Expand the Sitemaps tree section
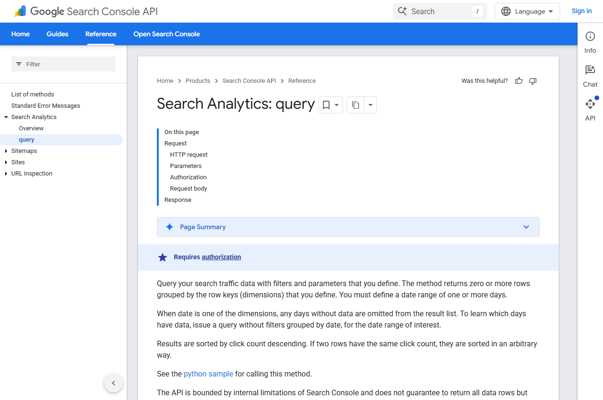Viewport: 603px width, 400px height. 6,151
